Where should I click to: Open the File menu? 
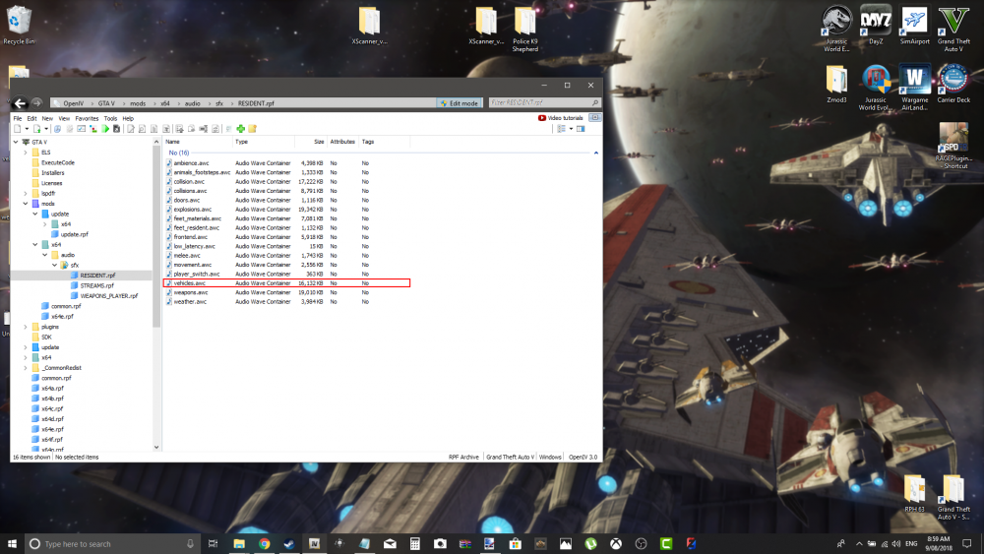coord(18,118)
